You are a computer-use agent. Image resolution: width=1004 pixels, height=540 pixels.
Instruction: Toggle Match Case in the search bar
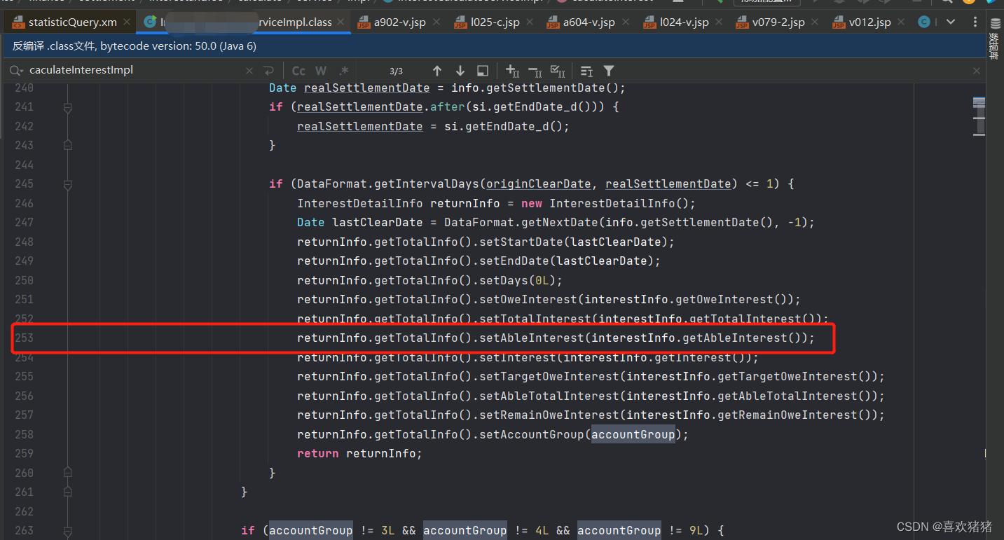click(298, 70)
